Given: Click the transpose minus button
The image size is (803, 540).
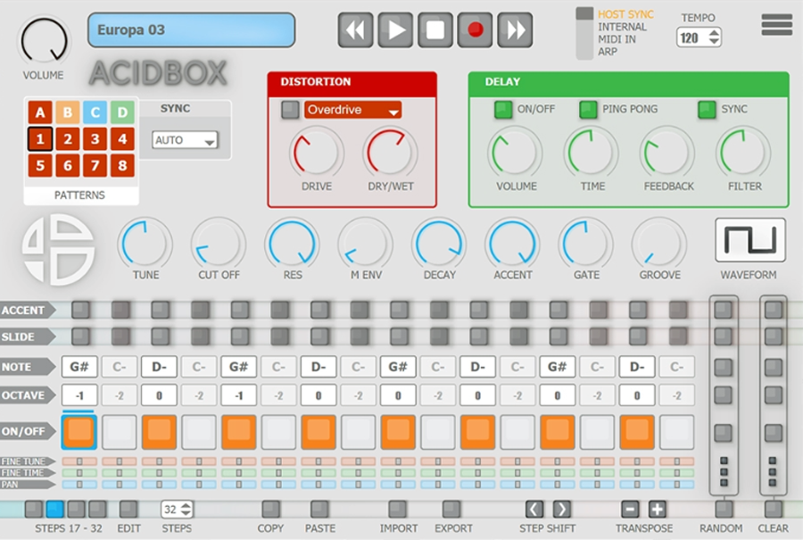Looking at the screenshot, I should 630,509.
